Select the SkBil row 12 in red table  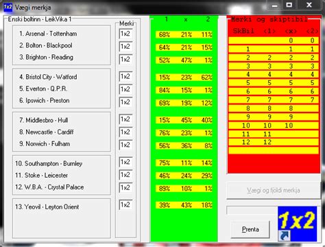274,142
